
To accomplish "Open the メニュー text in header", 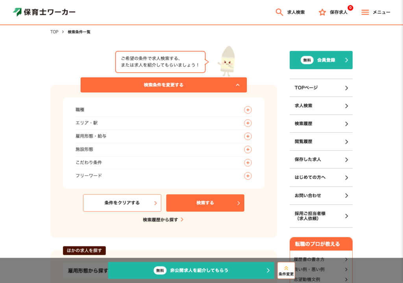I will coord(381,12).
